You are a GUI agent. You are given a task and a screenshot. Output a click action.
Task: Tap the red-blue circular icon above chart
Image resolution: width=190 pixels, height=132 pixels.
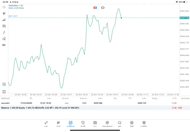click(103, 7)
